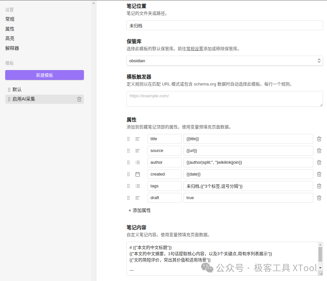The height and width of the screenshot is (281, 327).
Task: Click the 添加属性 link to add a property
Action: [x=140, y=210]
